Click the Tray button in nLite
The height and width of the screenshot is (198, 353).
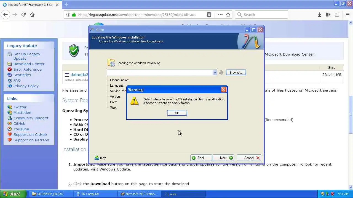[100, 158]
